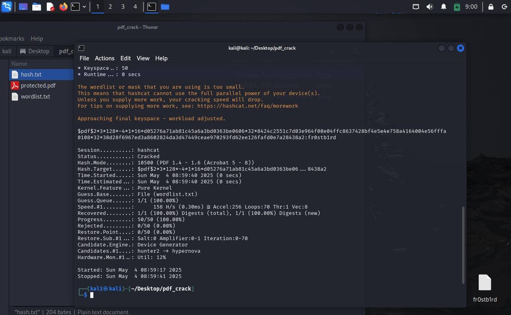The width and height of the screenshot is (511, 315).
Task: Open the Kali applications menu icon
Action: pos(7,7)
